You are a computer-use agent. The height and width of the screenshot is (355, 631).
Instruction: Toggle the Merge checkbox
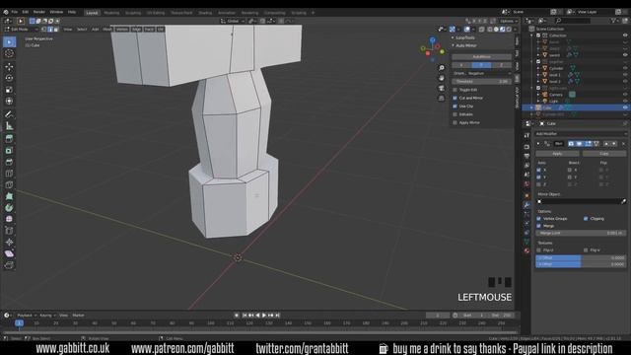coord(539,226)
